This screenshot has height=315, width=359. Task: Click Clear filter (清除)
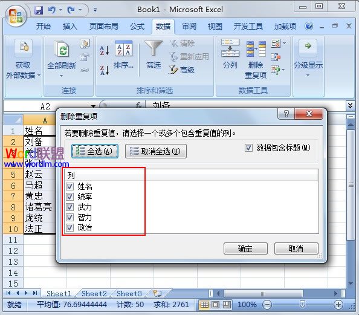tap(183, 44)
